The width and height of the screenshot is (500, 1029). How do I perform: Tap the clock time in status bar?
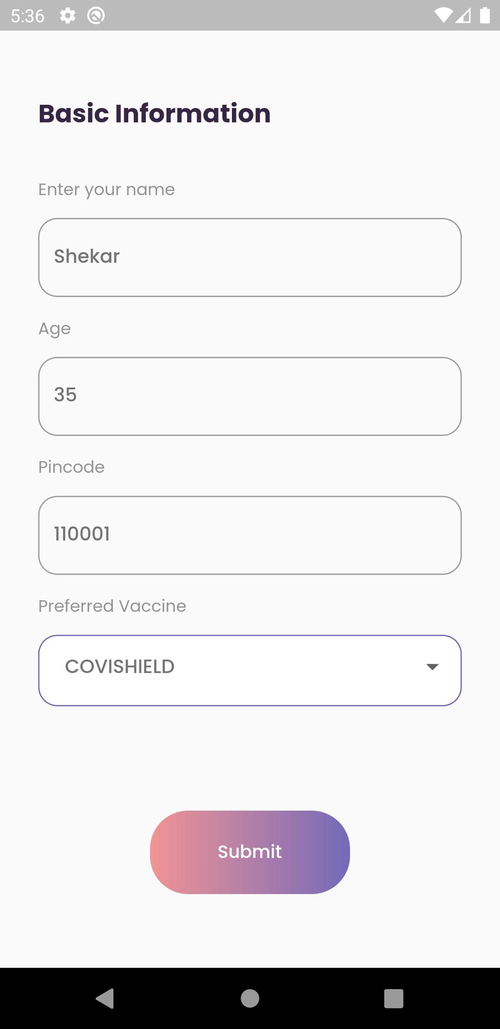click(28, 16)
